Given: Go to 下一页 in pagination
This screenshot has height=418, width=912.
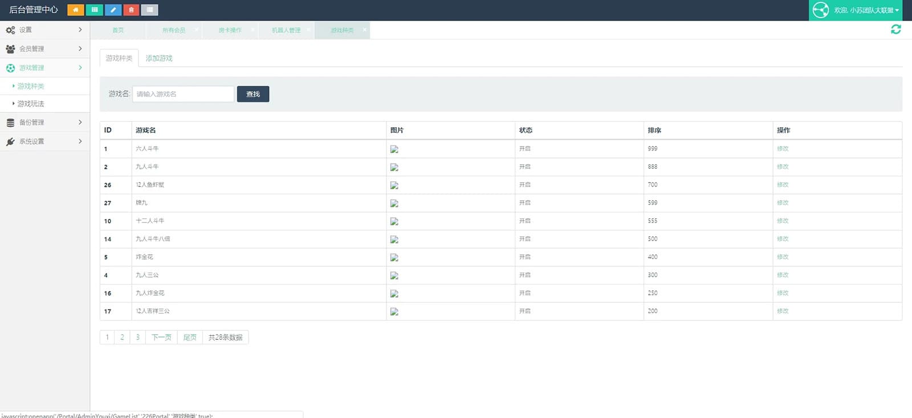Looking at the screenshot, I should pos(161,337).
